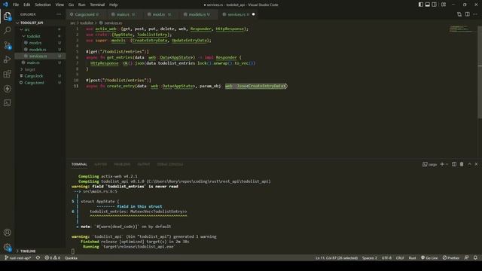Expand the Timeline section
The image size is (482, 271).
(x=40, y=251)
